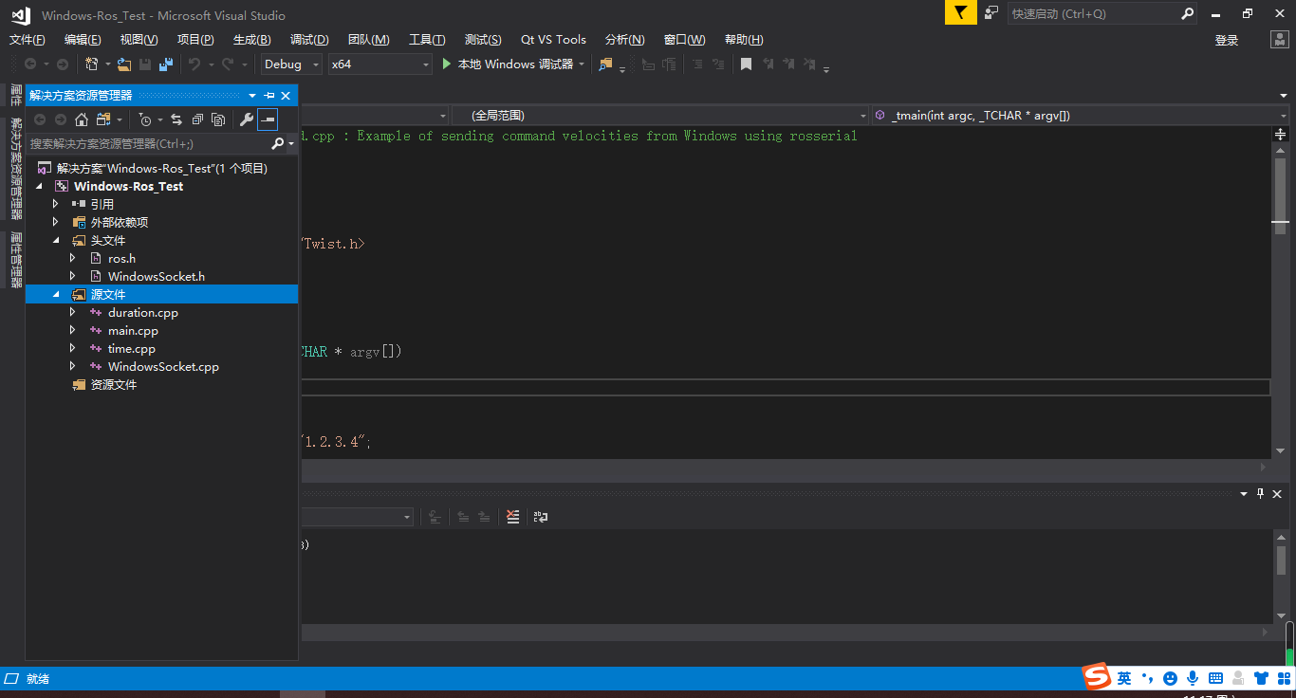
Task: Click the new project toolbar icon
Action: (x=92, y=64)
